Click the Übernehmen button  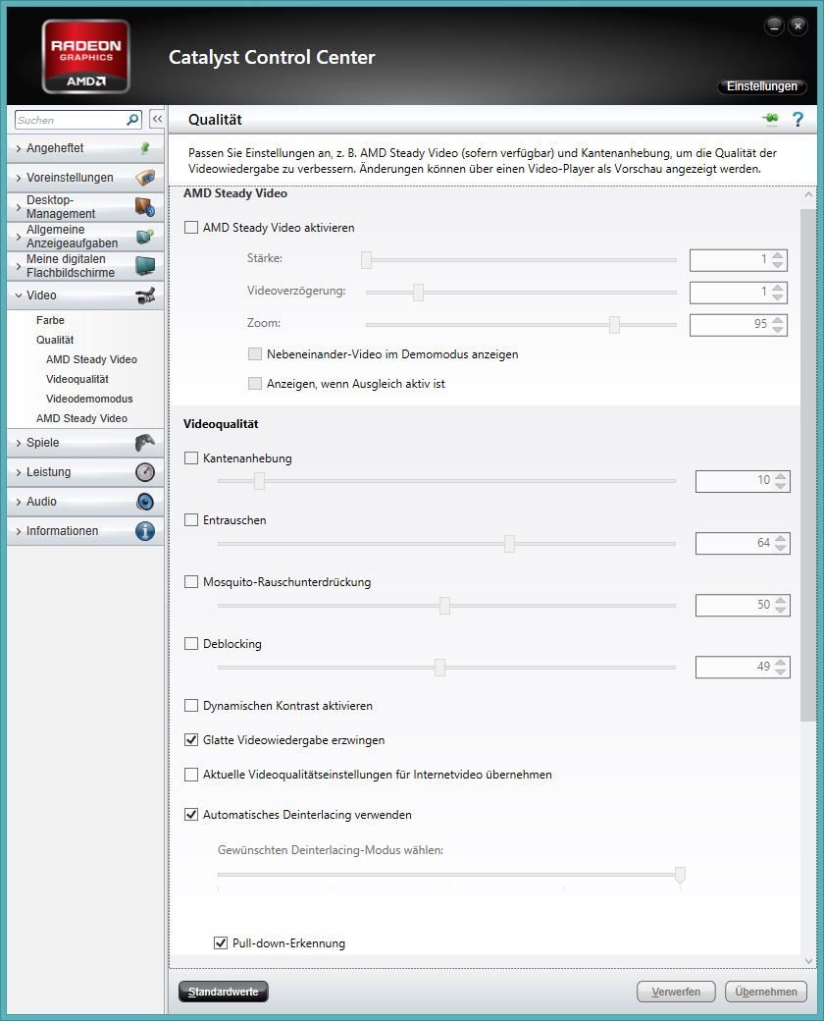pos(765,992)
